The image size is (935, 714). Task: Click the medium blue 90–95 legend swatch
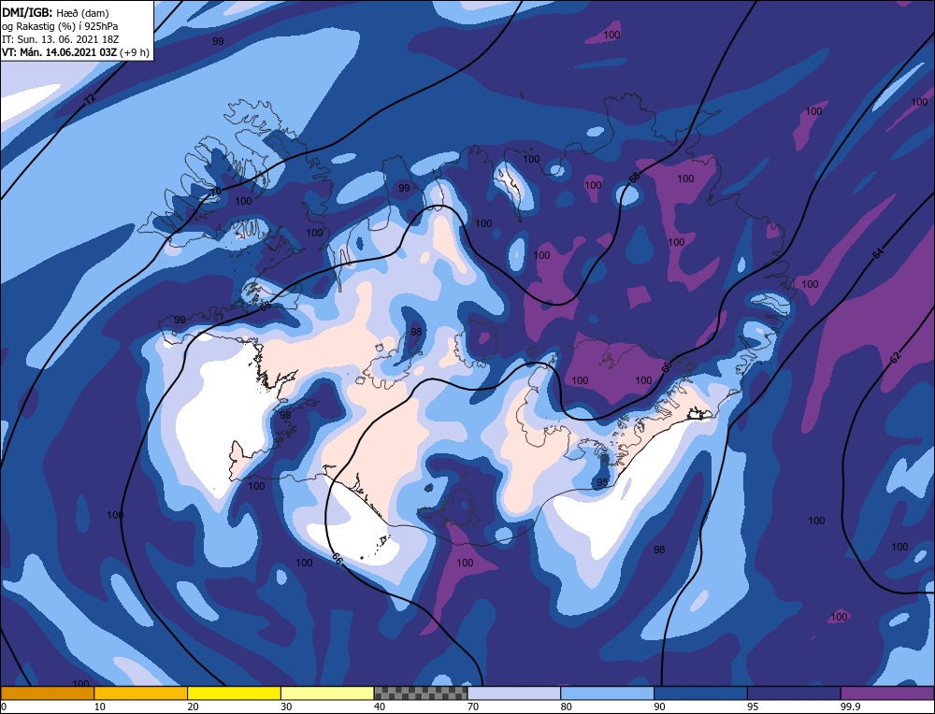point(700,693)
